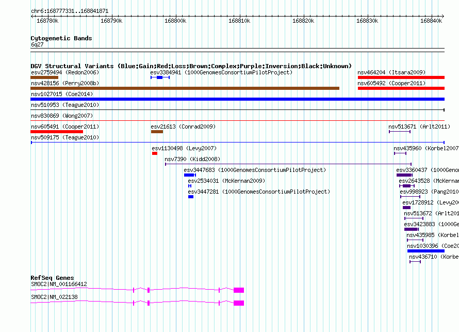Click the 168820k ruler tick label
This screenshot has width=459, height=332.
[303, 21]
